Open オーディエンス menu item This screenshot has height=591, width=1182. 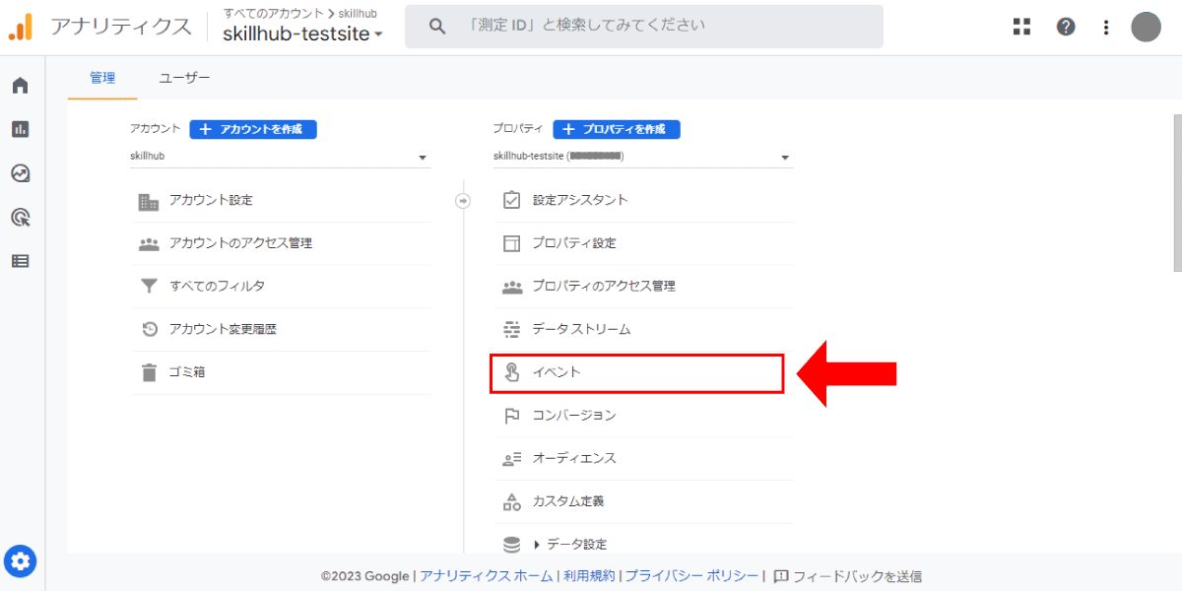tap(642, 459)
